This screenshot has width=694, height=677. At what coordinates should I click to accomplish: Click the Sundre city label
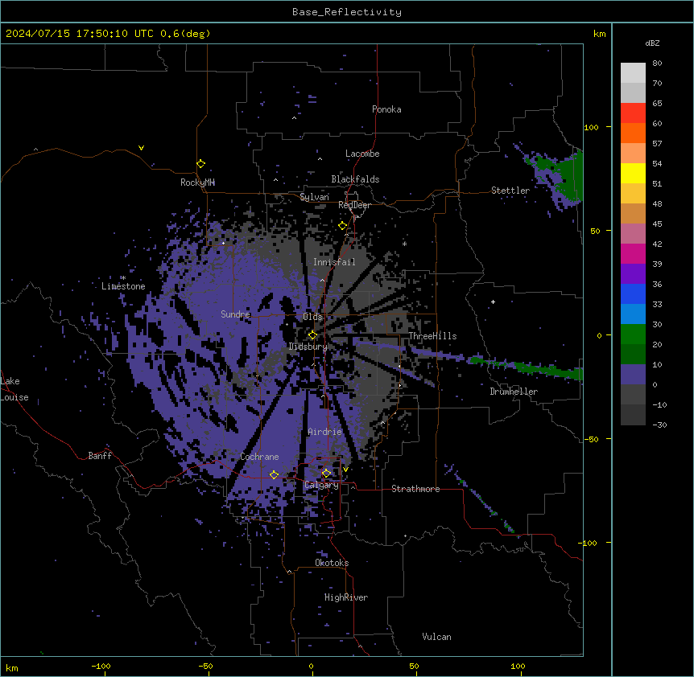(235, 314)
